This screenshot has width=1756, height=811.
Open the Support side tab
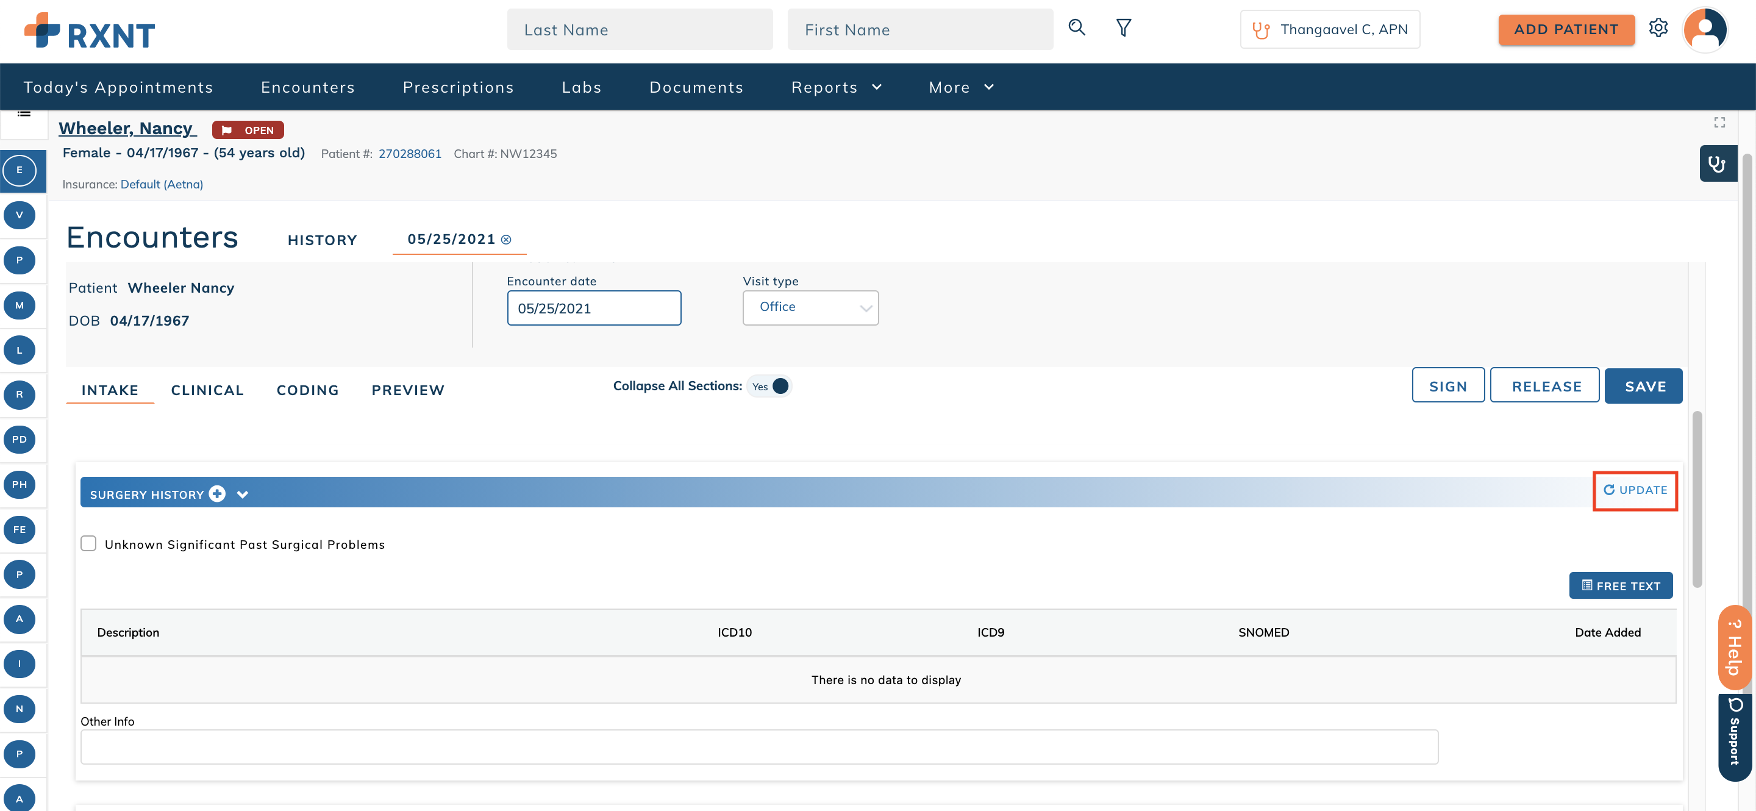click(x=1735, y=737)
